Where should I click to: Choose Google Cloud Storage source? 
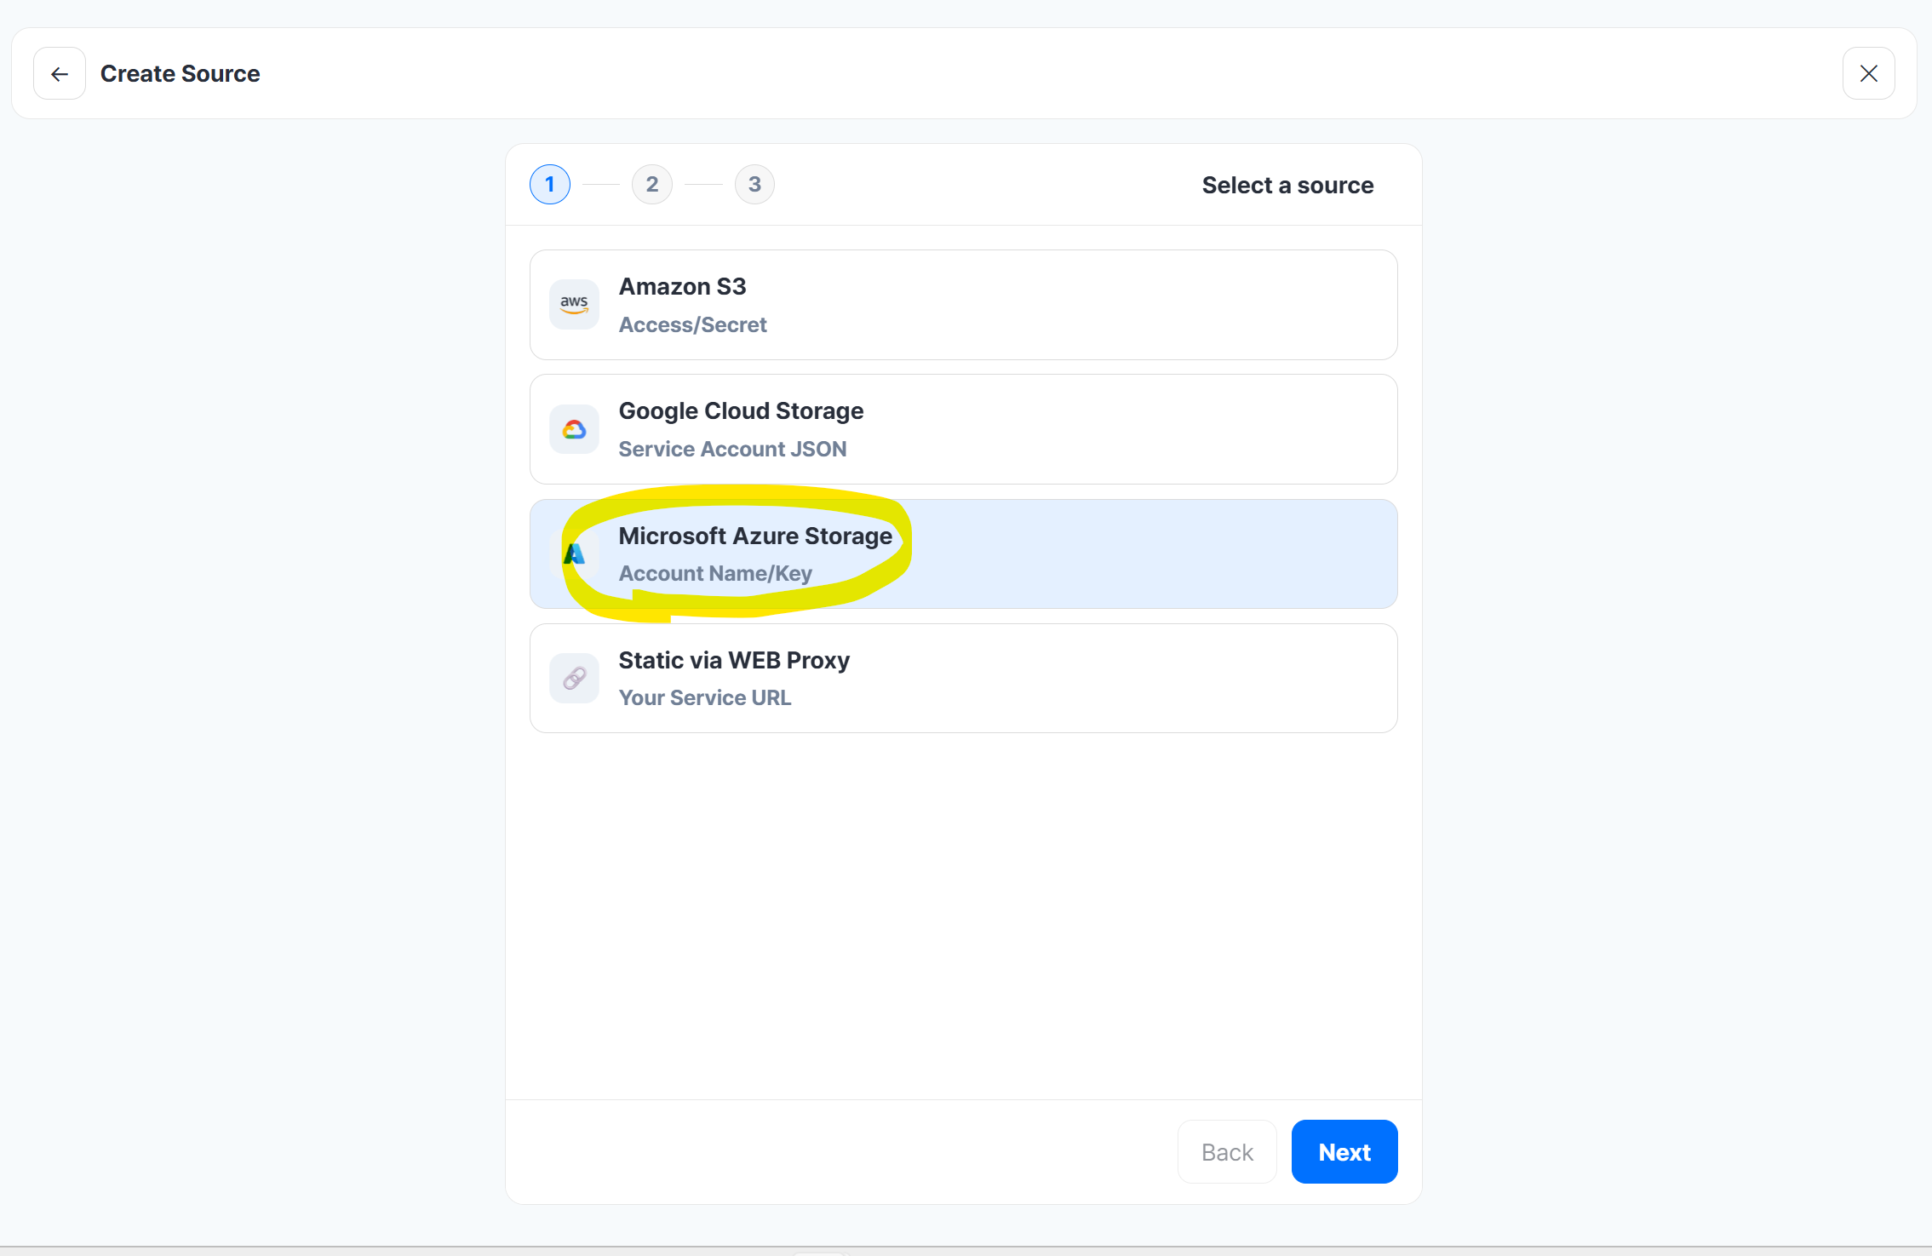point(962,429)
